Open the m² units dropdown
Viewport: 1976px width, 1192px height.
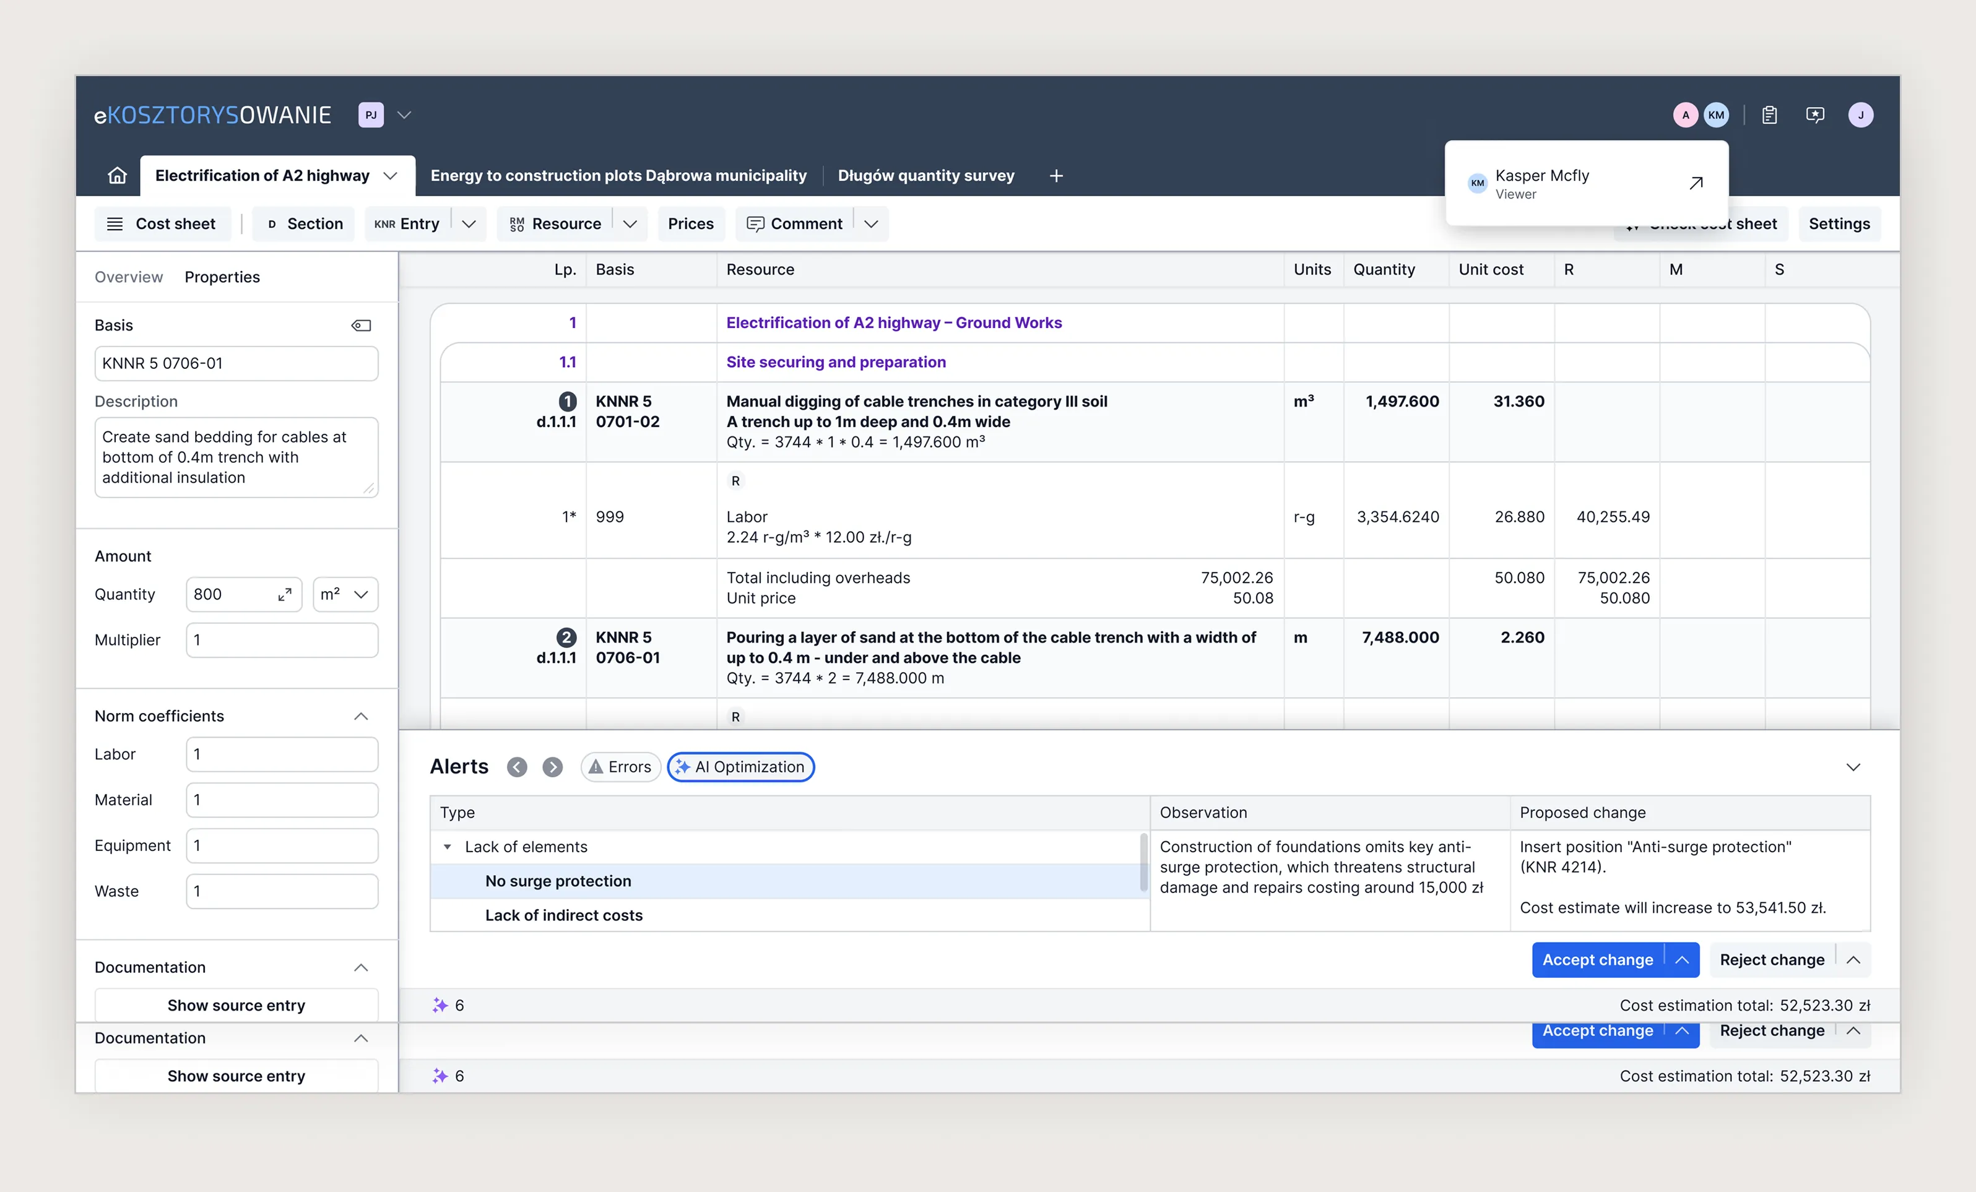tap(345, 595)
